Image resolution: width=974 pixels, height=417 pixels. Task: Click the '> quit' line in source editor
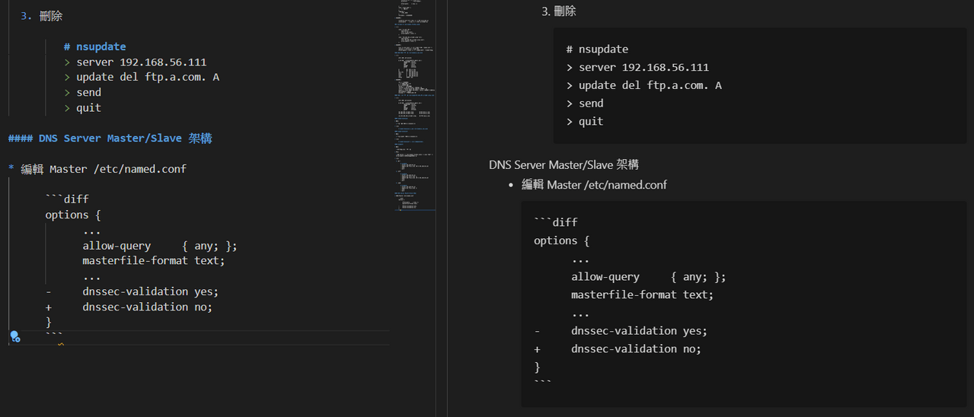tap(83, 107)
